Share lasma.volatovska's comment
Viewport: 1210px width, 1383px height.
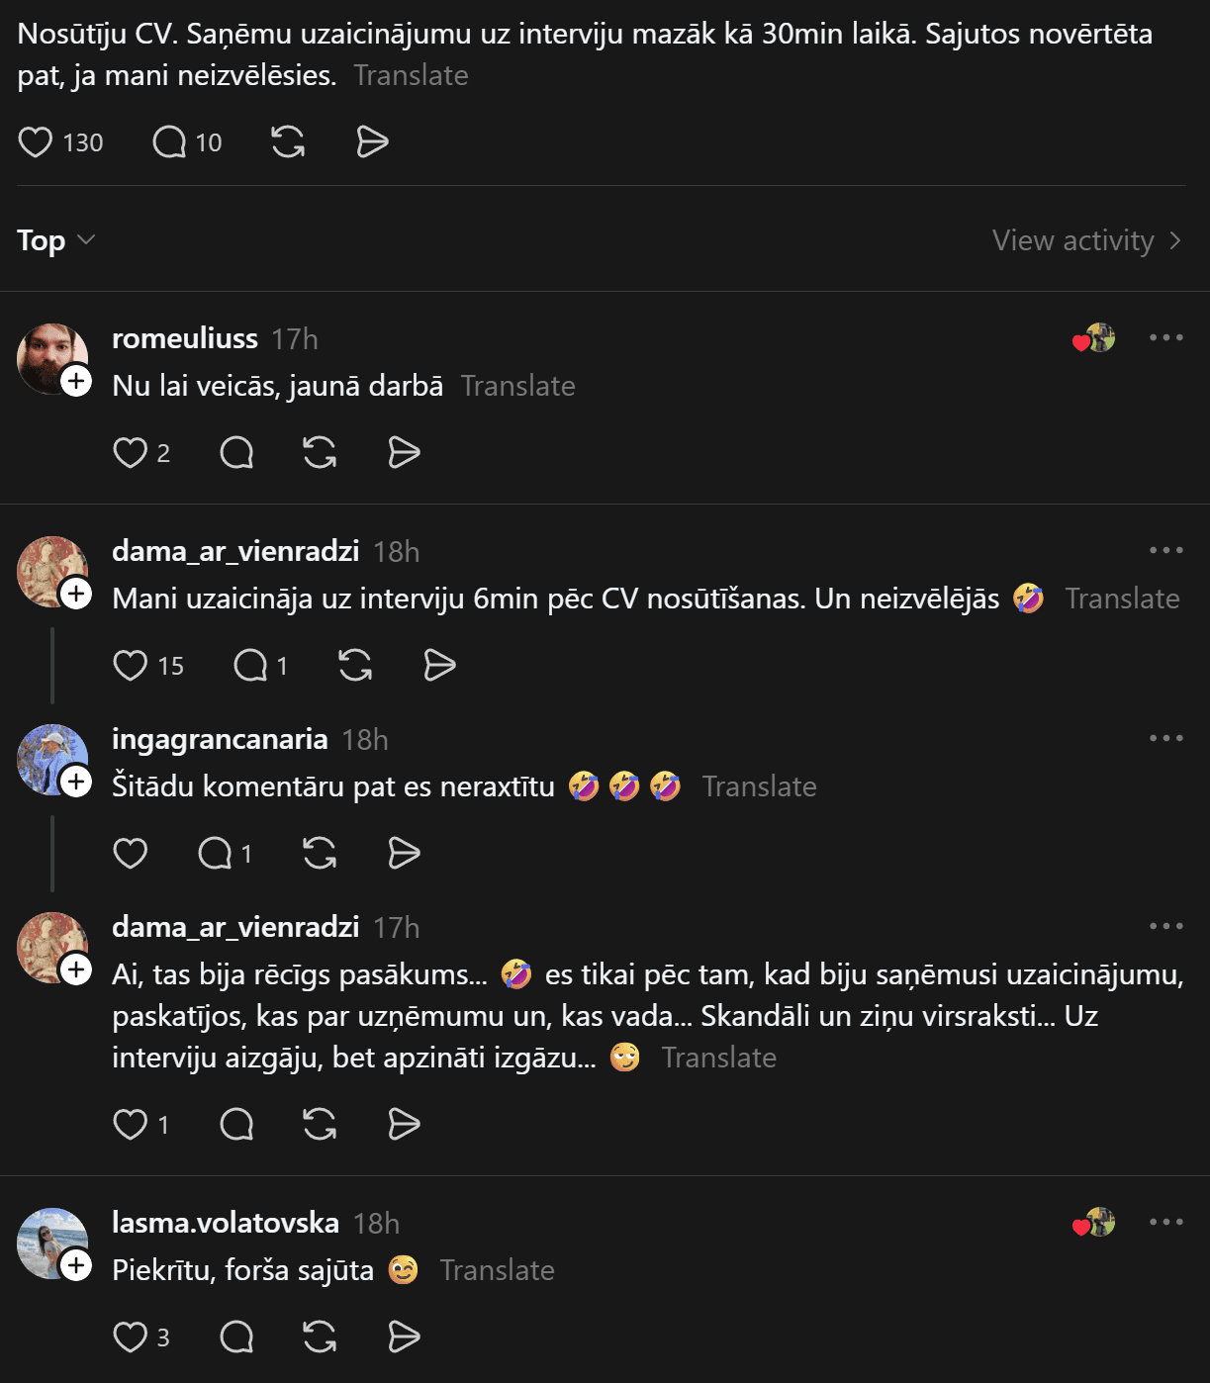404,1337
